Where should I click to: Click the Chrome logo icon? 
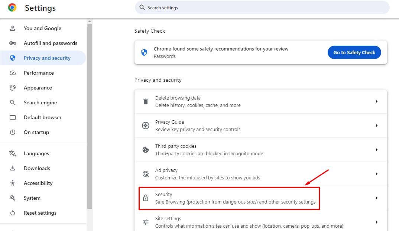pos(12,8)
